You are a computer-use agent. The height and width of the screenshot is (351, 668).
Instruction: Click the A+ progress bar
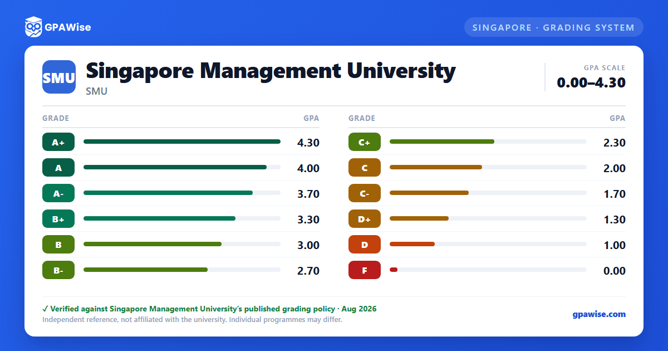click(182, 142)
